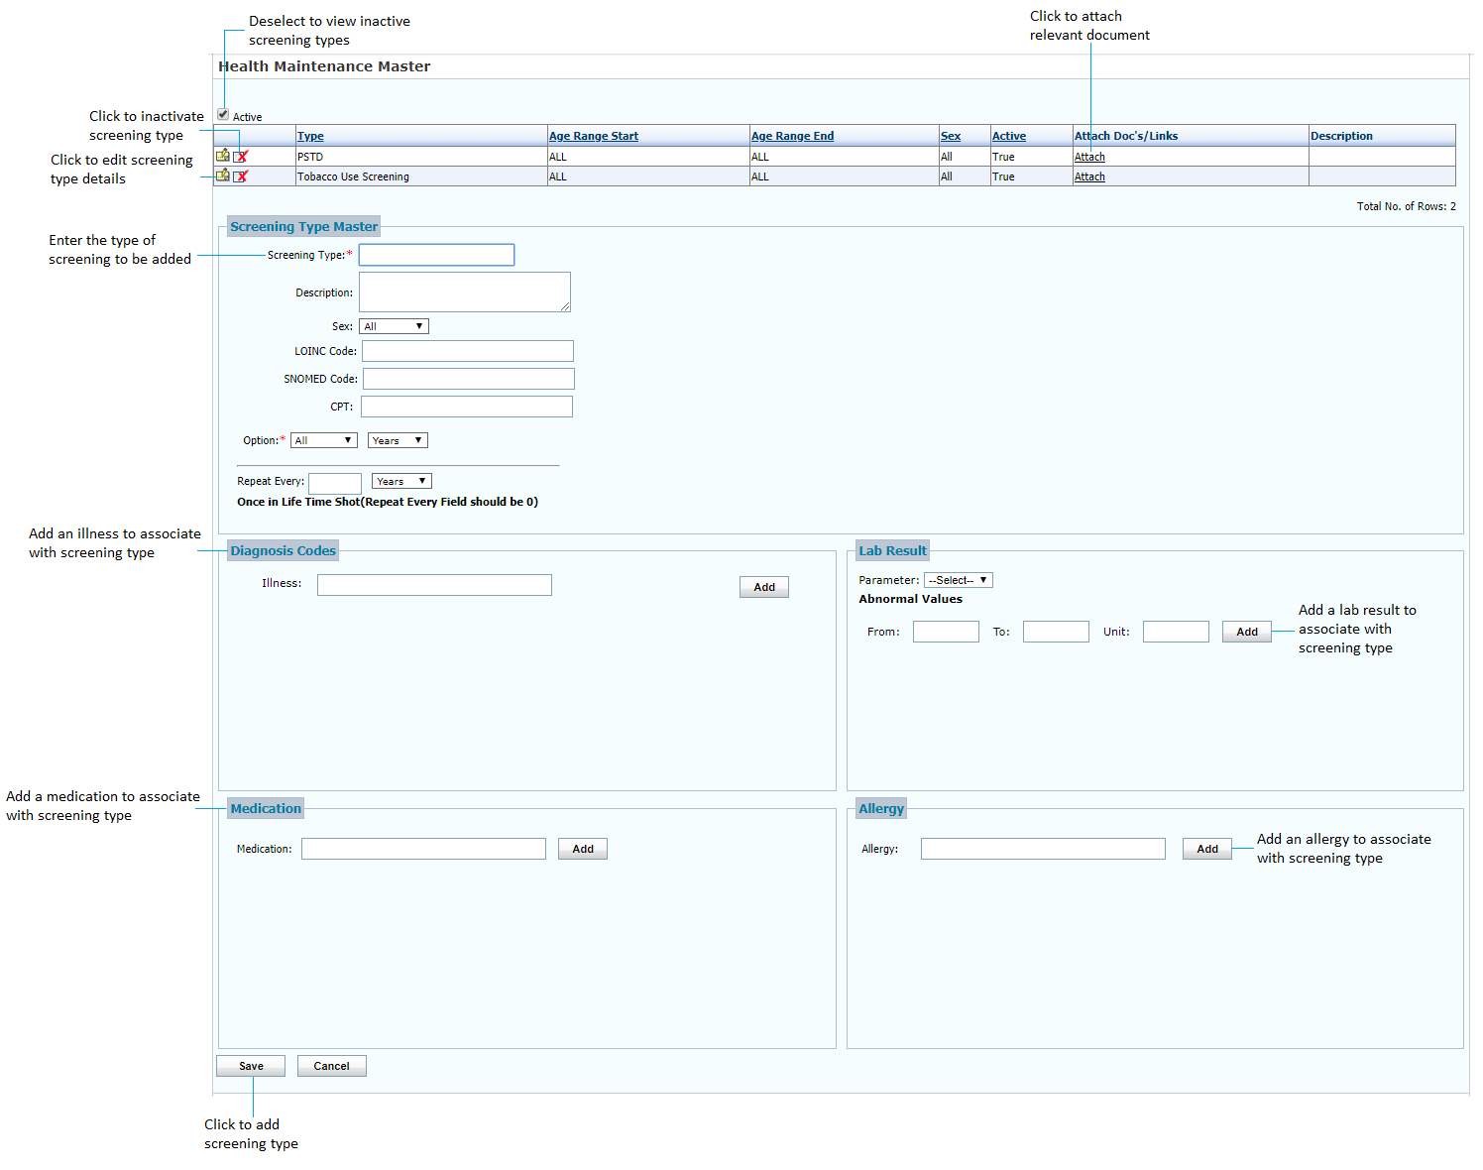Click into the Description text area
The height and width of the screenshot is (1170, 1483).
tap(465, 292)
